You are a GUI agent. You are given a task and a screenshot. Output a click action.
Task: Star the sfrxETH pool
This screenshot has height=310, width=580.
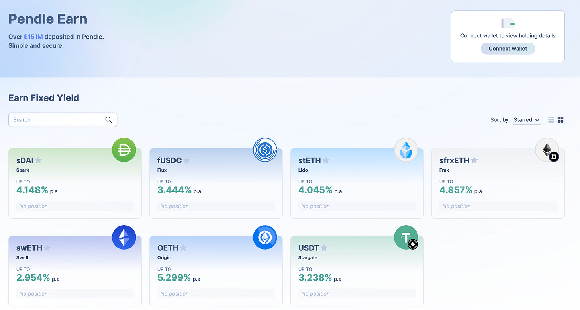click(474, 160)
